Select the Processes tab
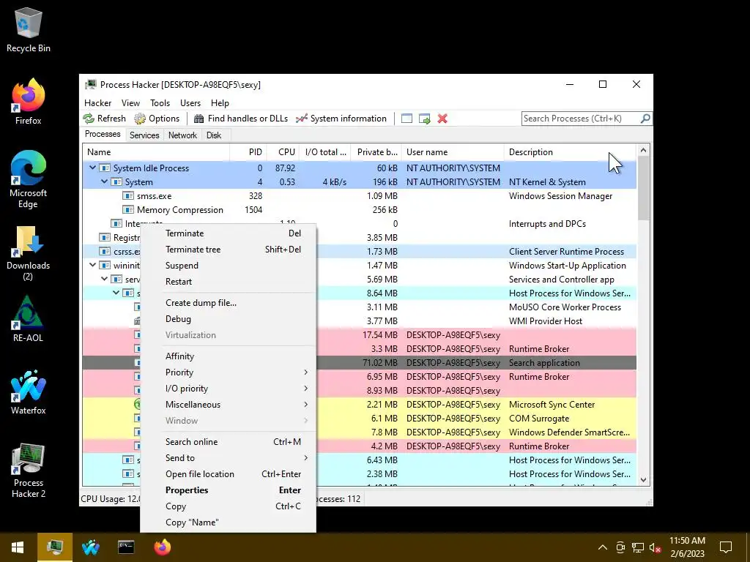The height and width of the screenshot is (562, 750). click(x=103, y=134)
